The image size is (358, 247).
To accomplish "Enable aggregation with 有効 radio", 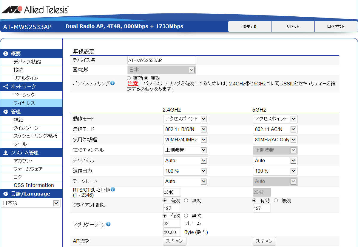I will pyautogui.click(x=165, y=216).
